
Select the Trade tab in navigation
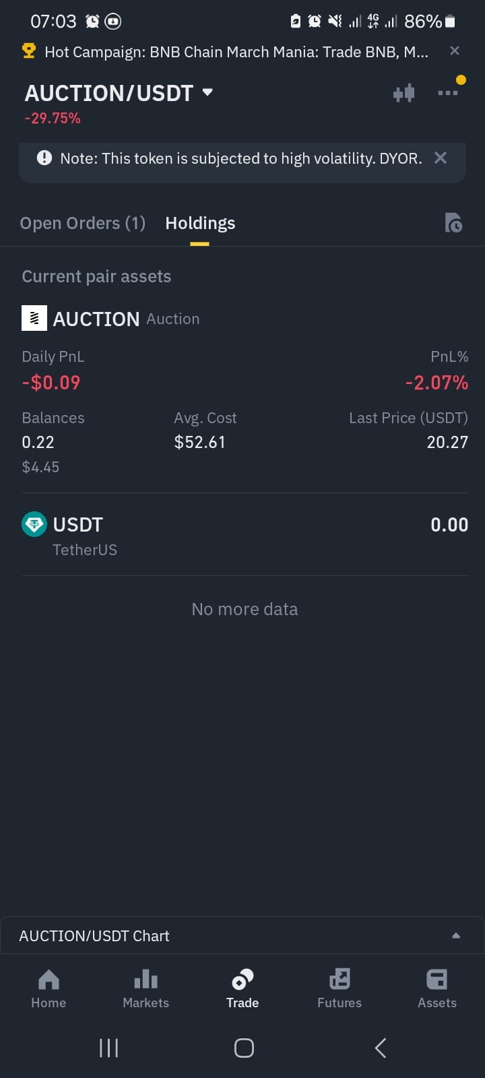(x=243, y=988)
